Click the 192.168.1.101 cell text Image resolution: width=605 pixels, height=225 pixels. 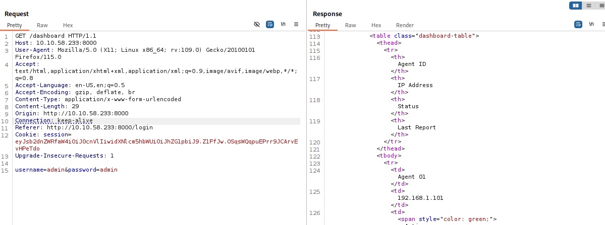click(420, 198)
